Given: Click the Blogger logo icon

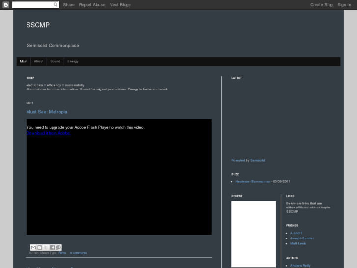Looking at the screenshot, I should point(6,5).
